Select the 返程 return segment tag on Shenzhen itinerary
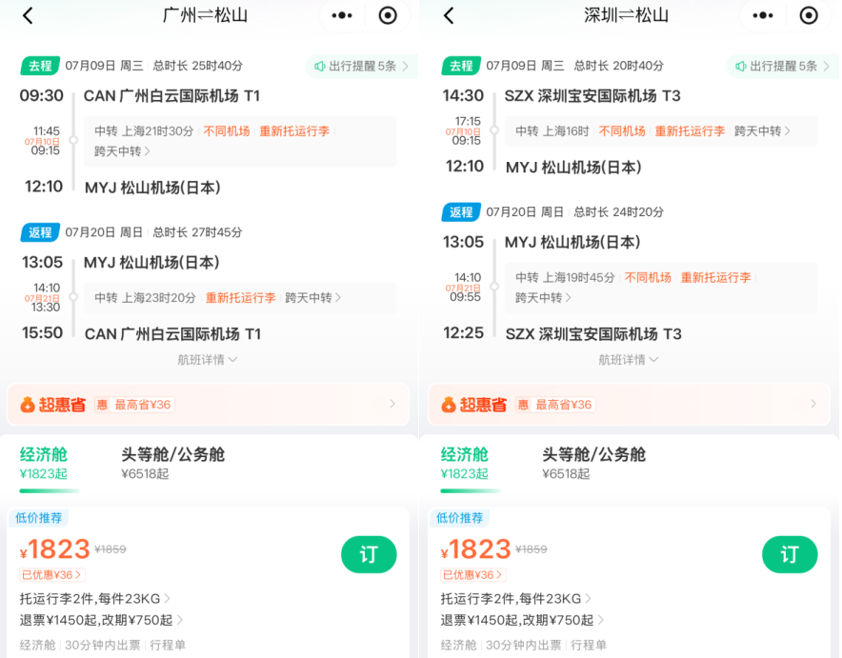Viewport: 842px width, 658px height. (461, 212)
